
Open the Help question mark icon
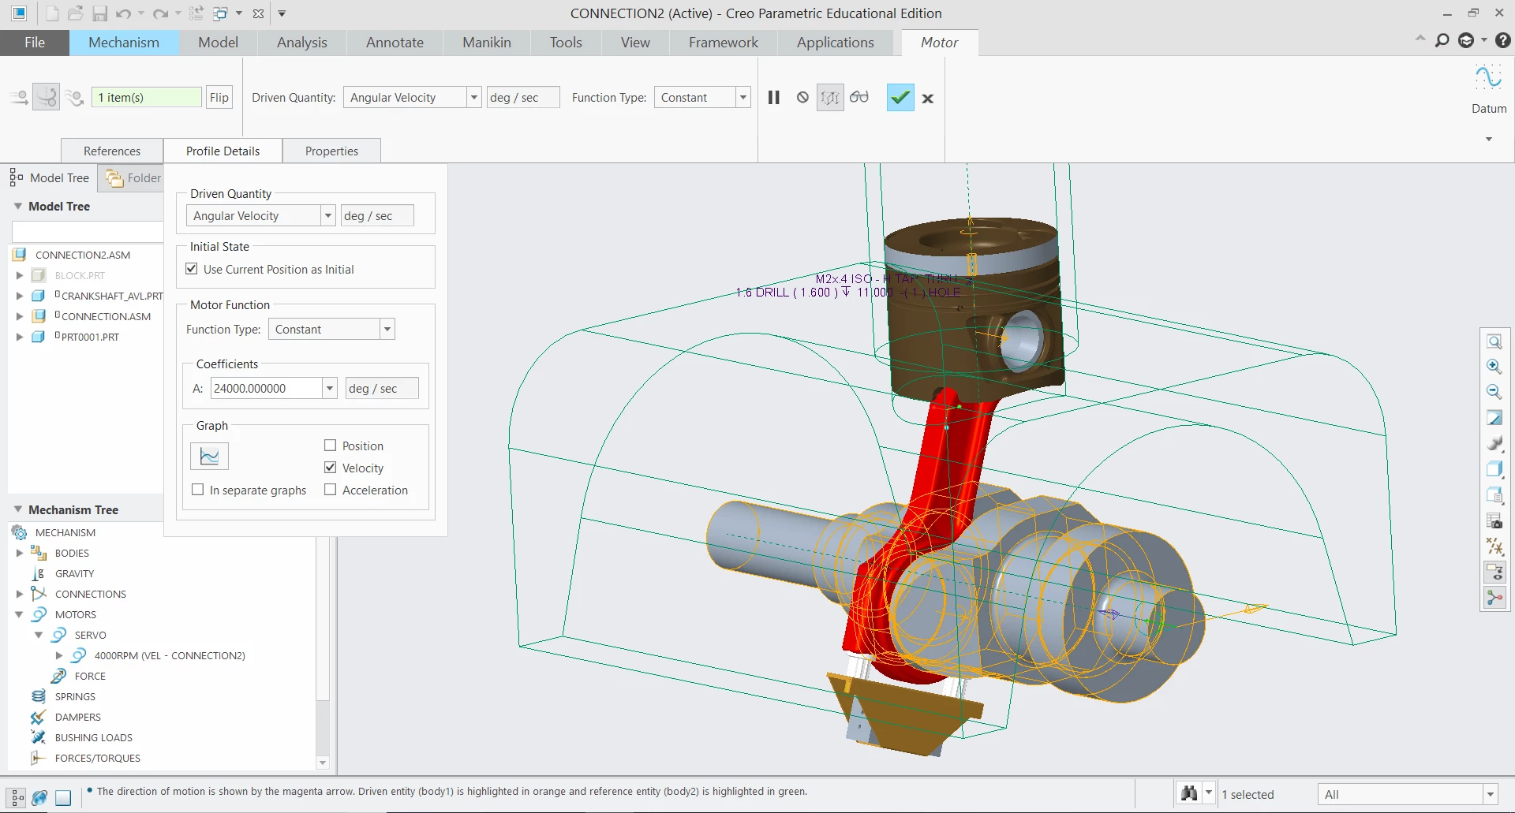(x=1503, y=40)
